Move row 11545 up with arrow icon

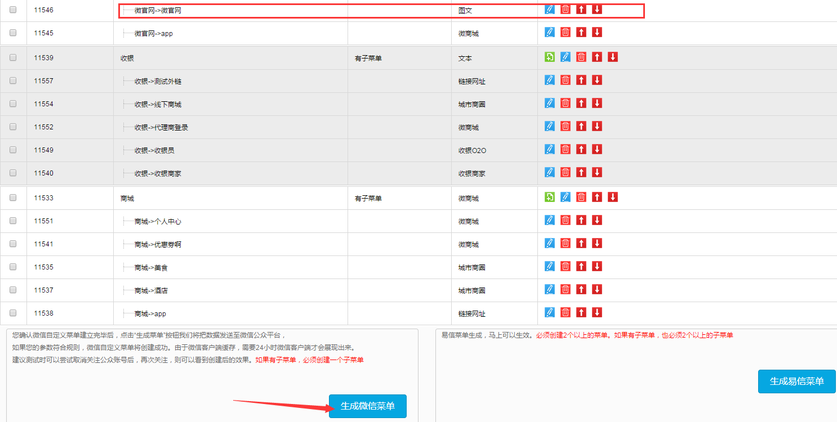[581, 33]
